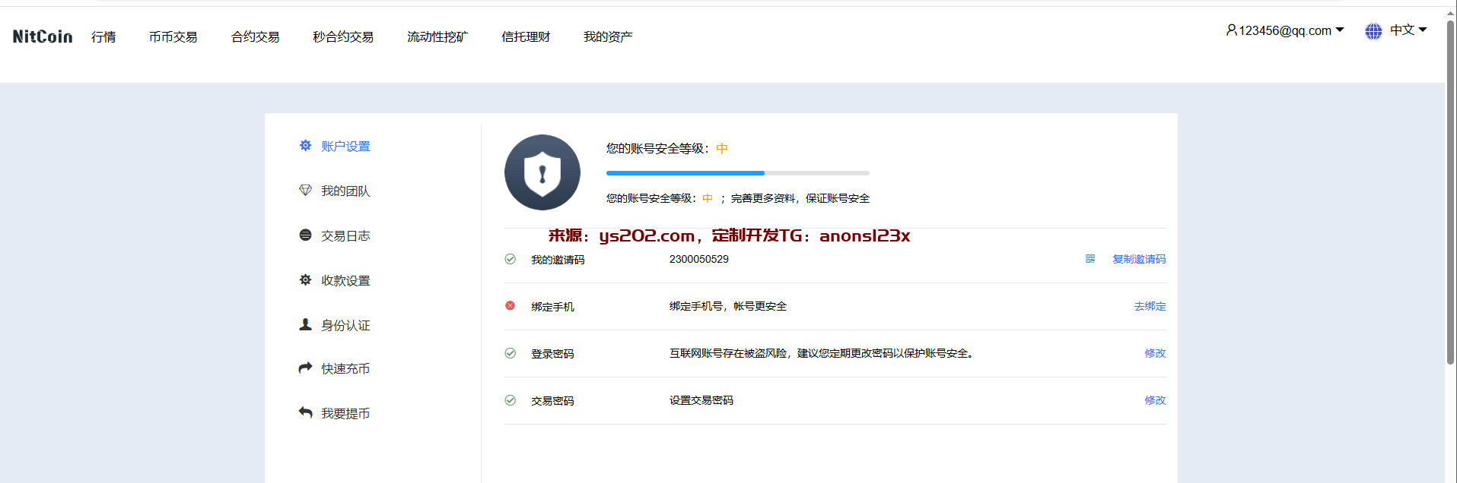Image resolution: width=1457 pixels, height=483 pixels.
Task: Click the round icon beside 交易日志
Action: pos(305,235)
